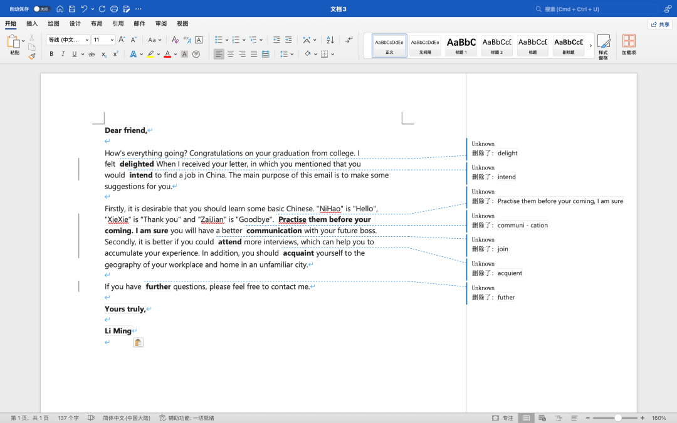The height and width of the screenshot is (423, 677).
Task: Open the Aa change case dropdown
Action: (154, 39)
